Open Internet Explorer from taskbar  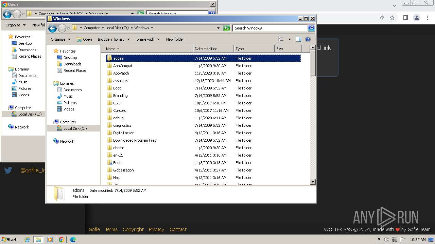(x=27, y=240)
